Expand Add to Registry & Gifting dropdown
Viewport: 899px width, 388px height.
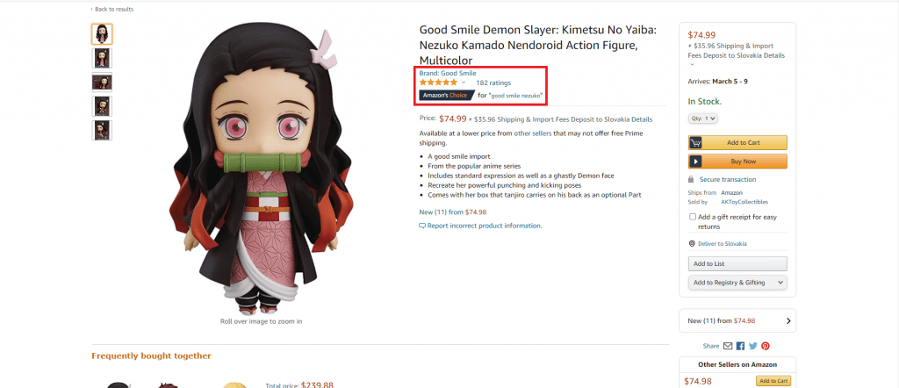coord(737,283)
